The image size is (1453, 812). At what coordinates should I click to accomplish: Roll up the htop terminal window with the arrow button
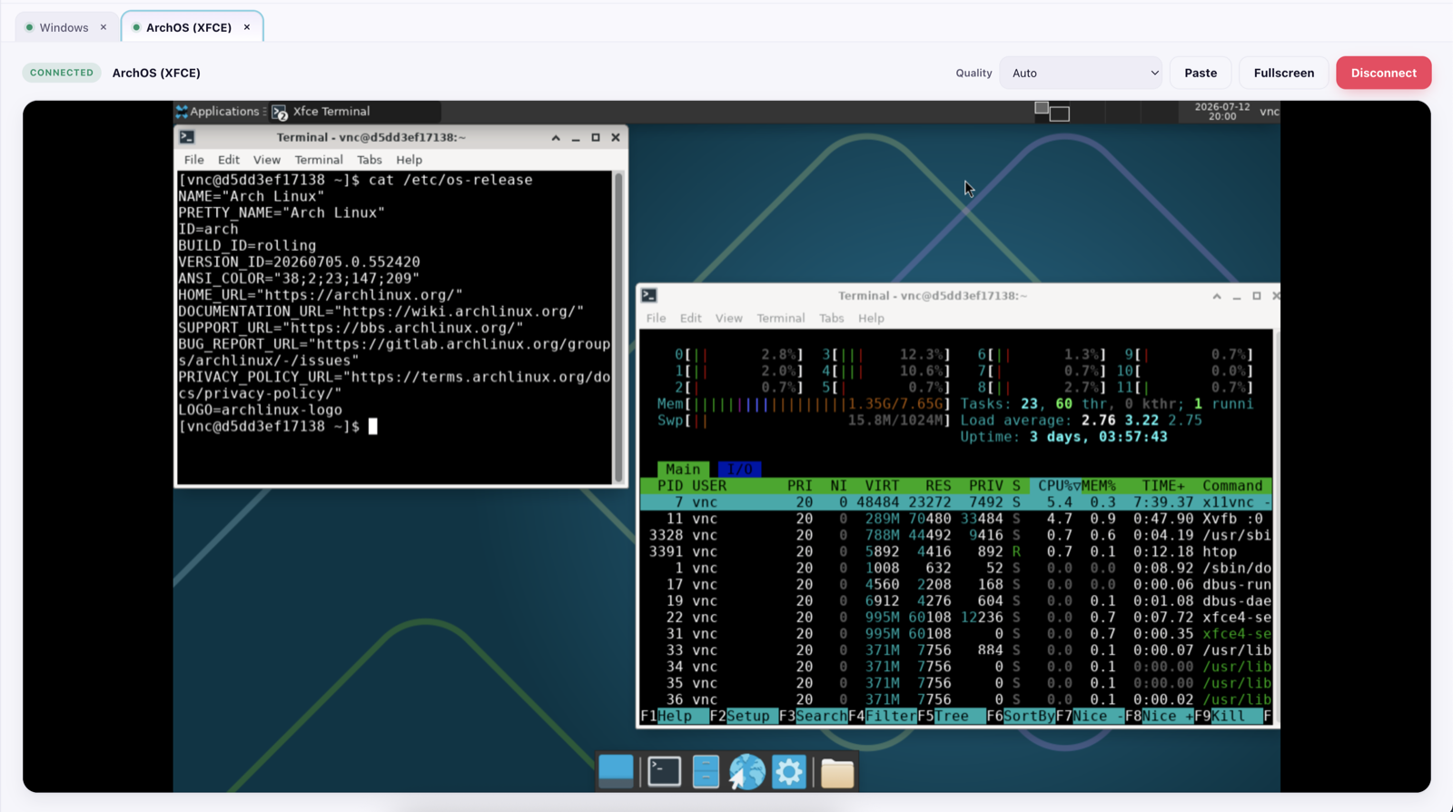(x=1217, y=296)
